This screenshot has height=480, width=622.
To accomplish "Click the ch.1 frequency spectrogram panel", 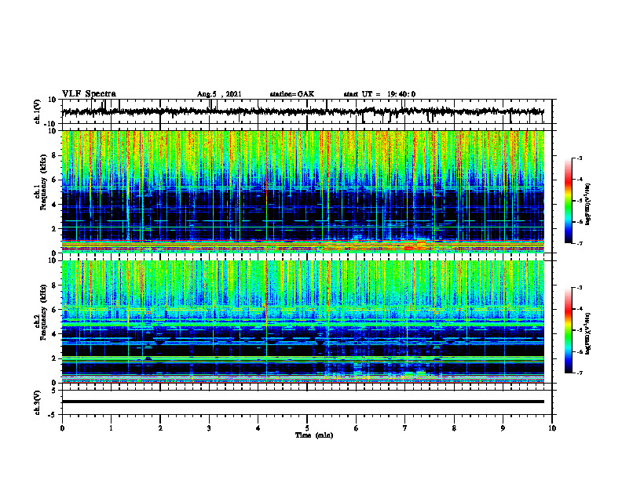I will (303, 191).
